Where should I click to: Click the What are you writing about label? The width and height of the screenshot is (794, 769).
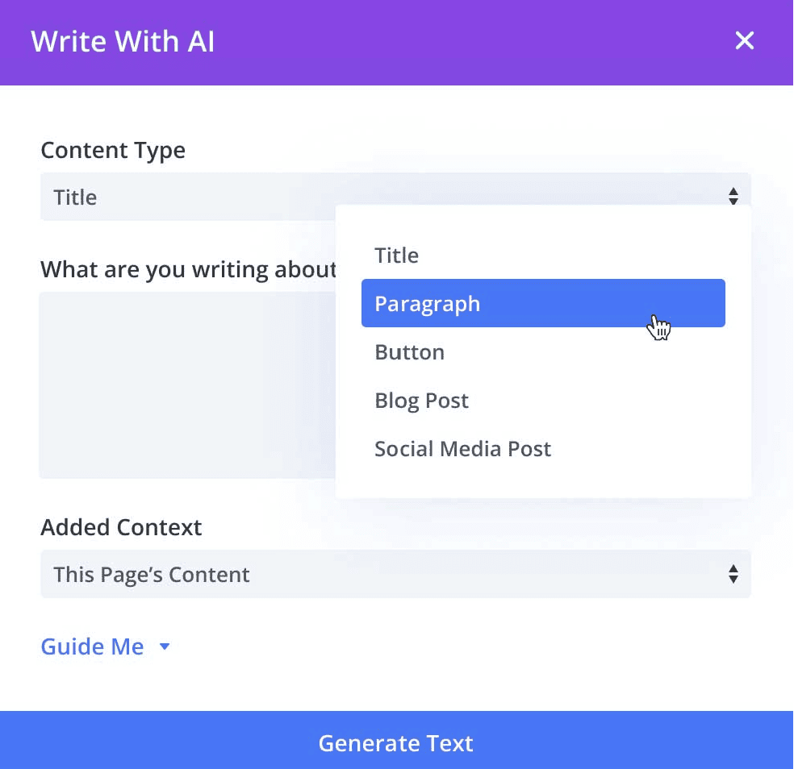point(188,269)
